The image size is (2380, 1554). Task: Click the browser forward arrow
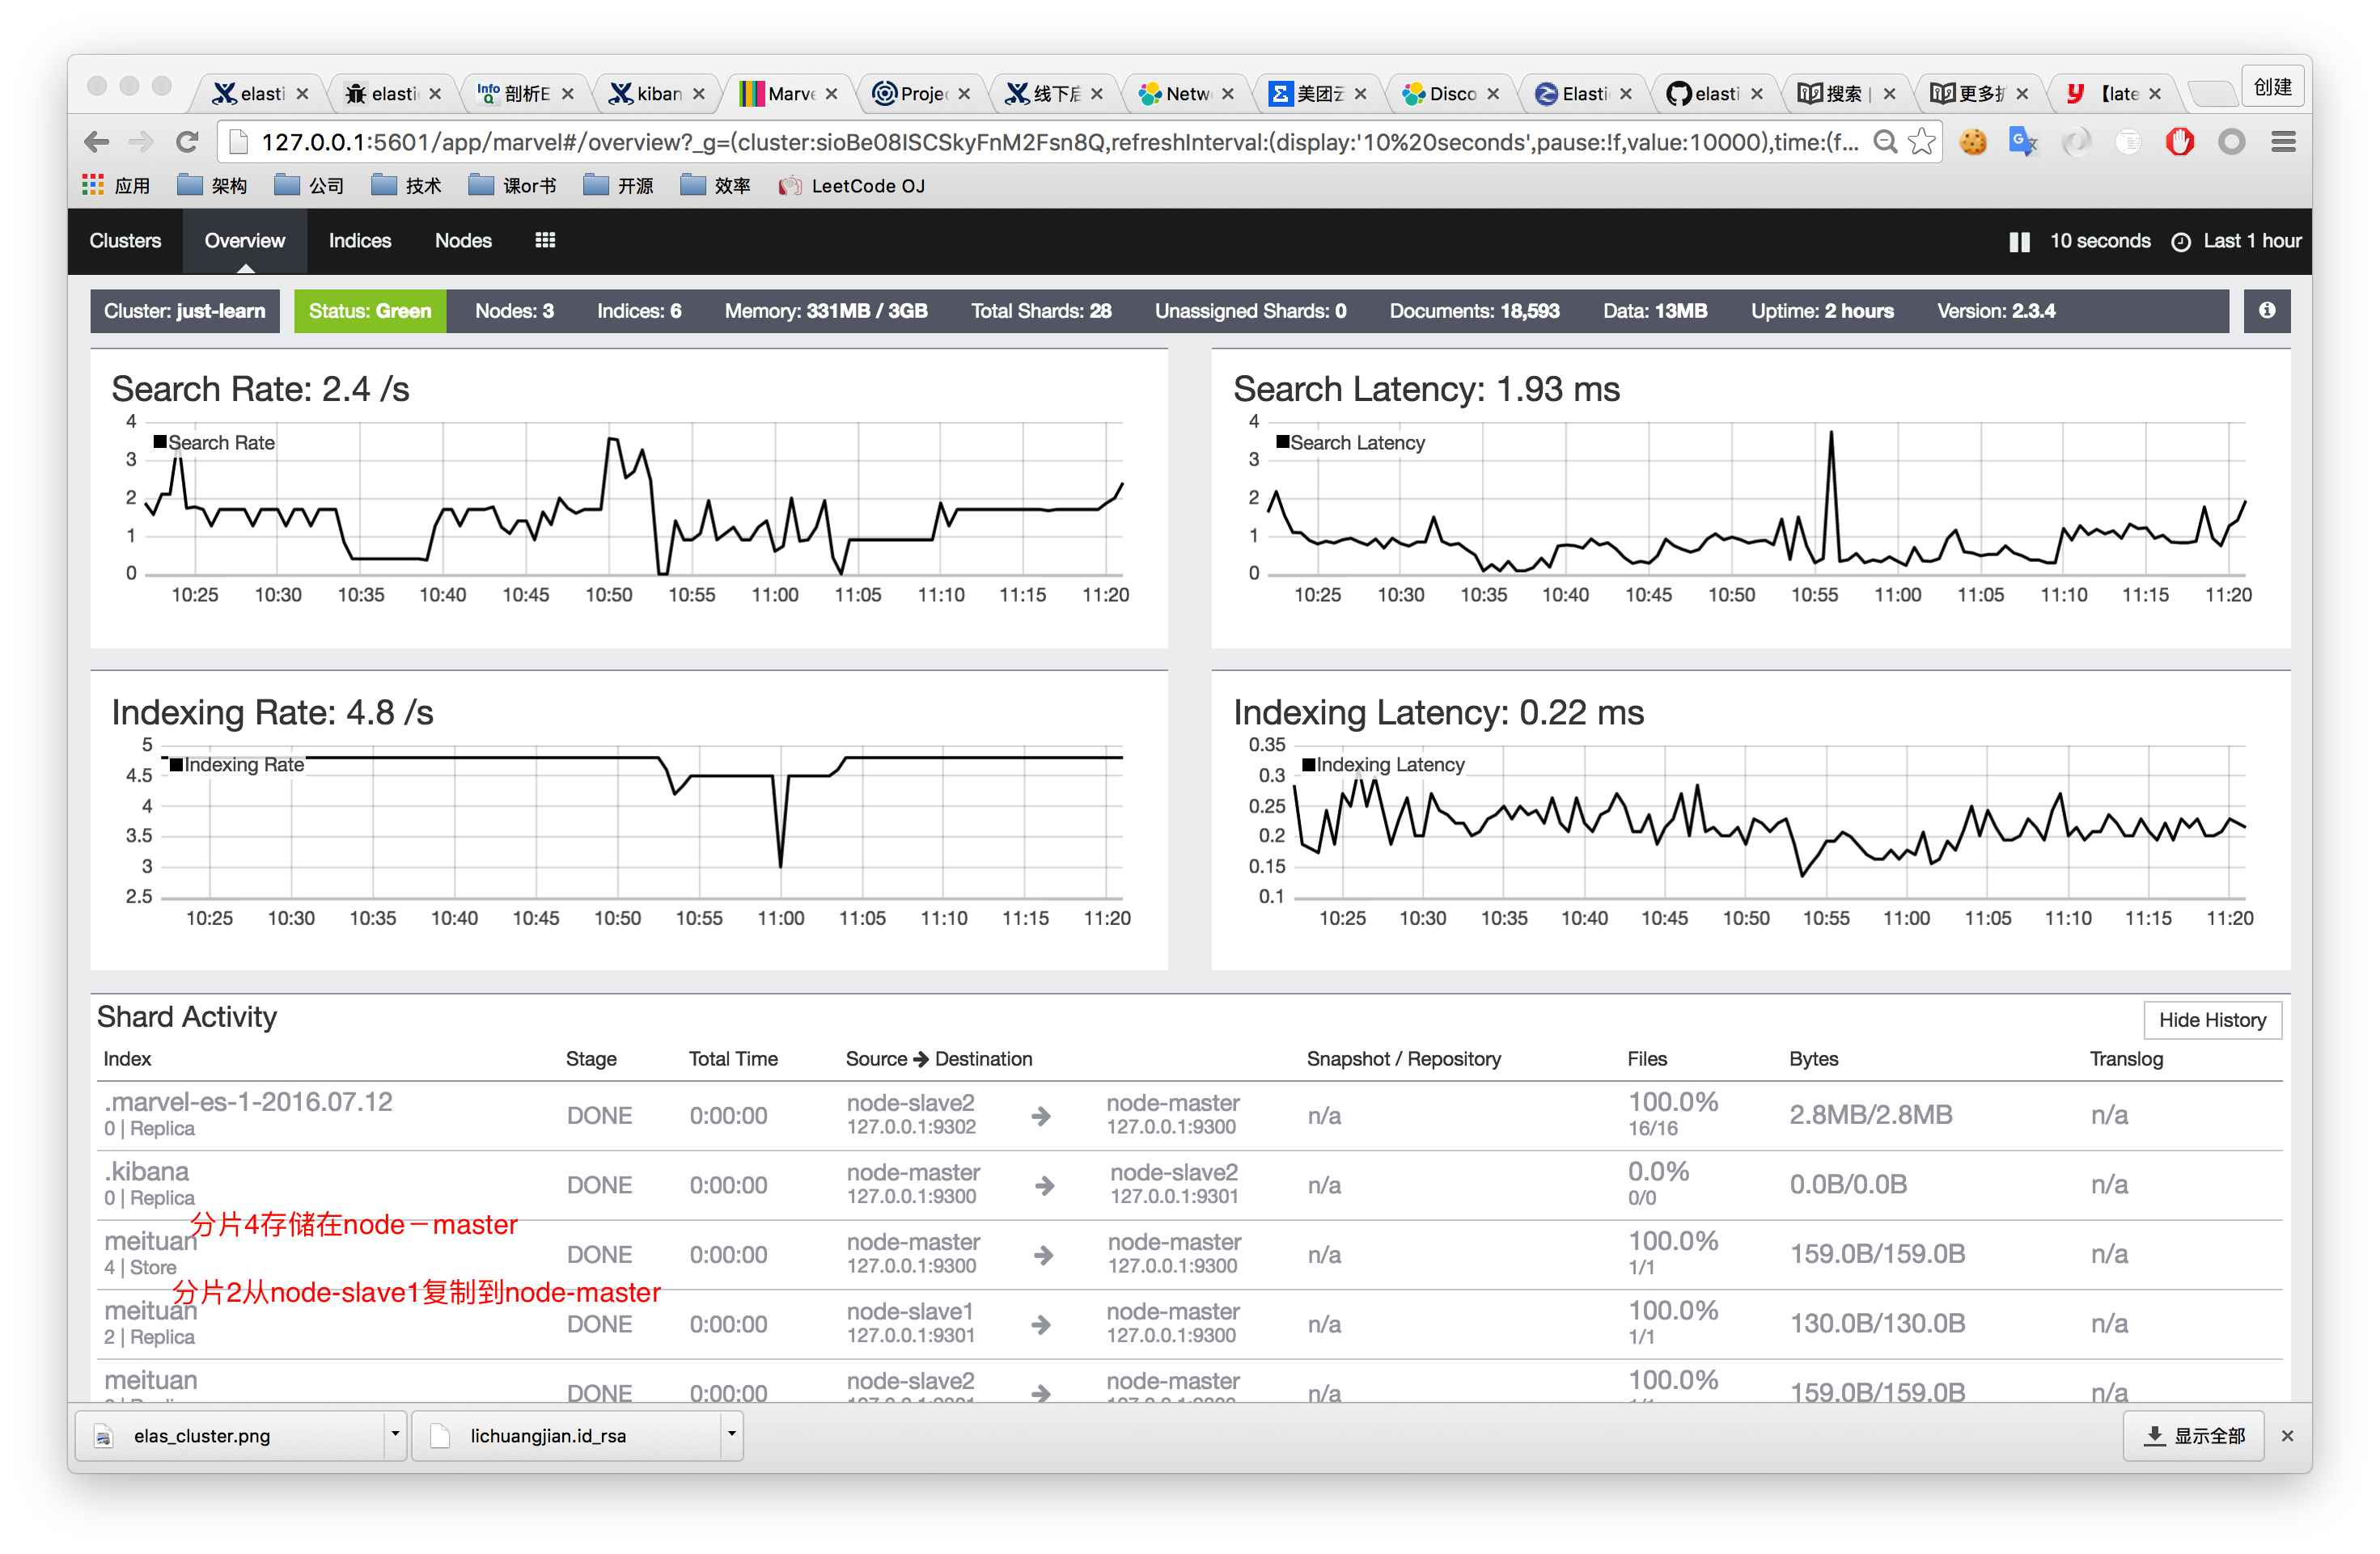click(x=141, y=142)
